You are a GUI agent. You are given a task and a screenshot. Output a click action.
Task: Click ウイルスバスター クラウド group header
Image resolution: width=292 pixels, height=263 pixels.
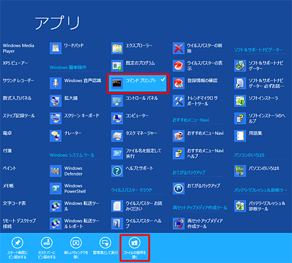point(131,190)
